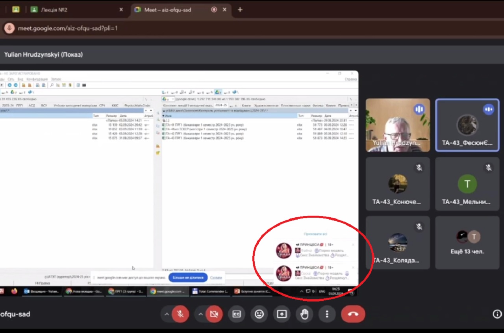Toggle closed captions (CC)
This screenshot has height=333, width=504.
(x=237, y=314)
